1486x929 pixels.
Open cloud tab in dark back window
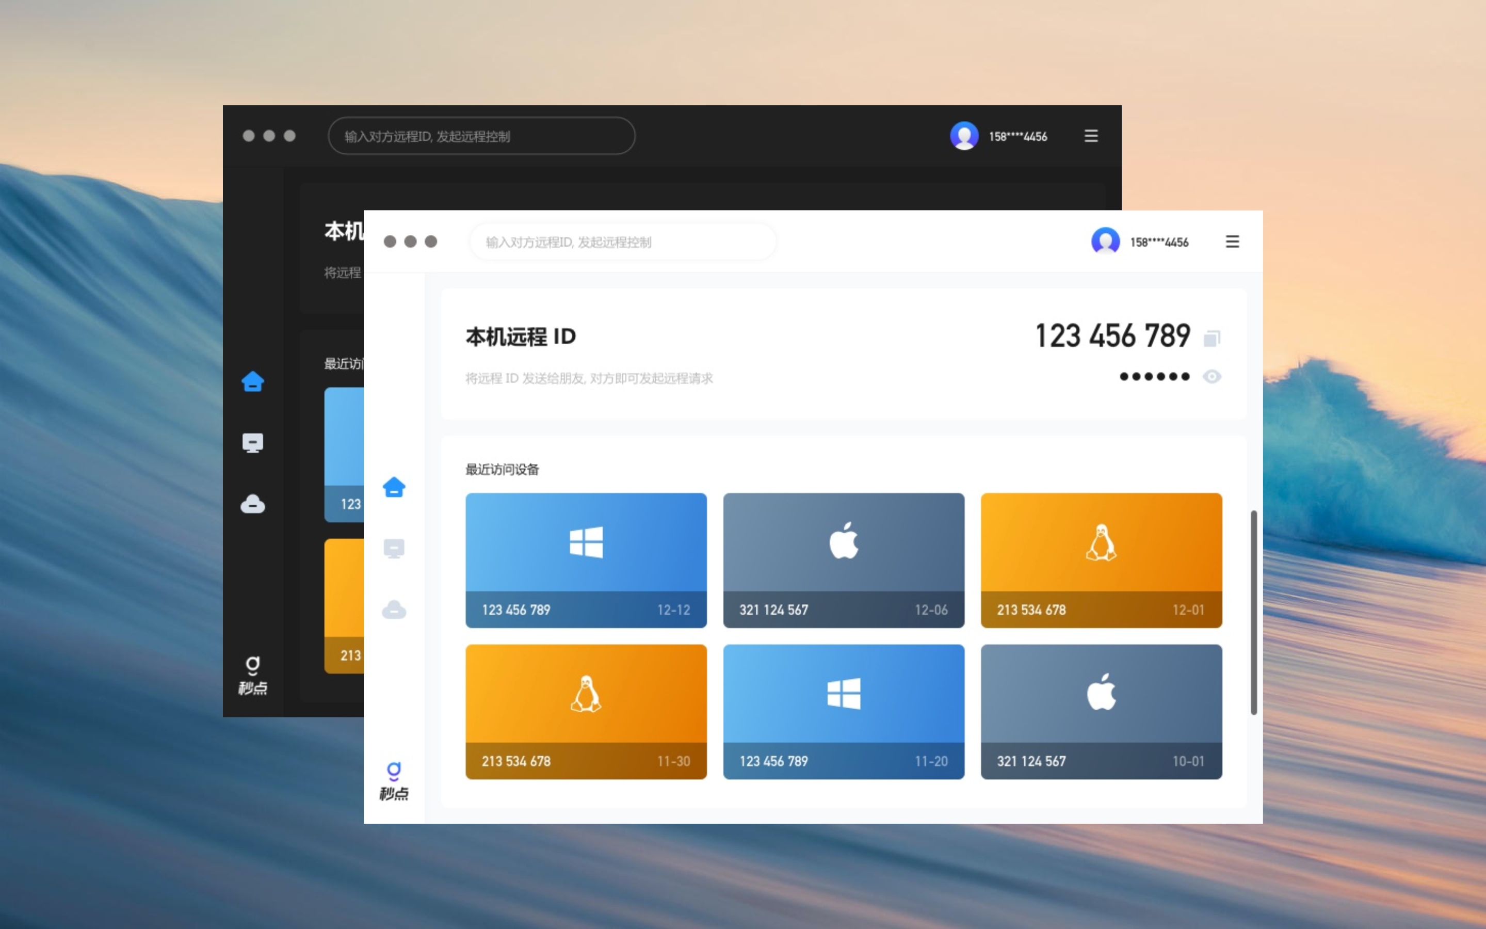tap(252, 504)
